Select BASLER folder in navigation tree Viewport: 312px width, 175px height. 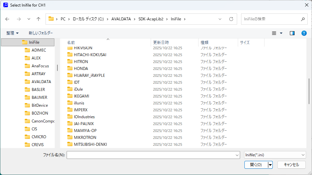(x=38, y=90)
